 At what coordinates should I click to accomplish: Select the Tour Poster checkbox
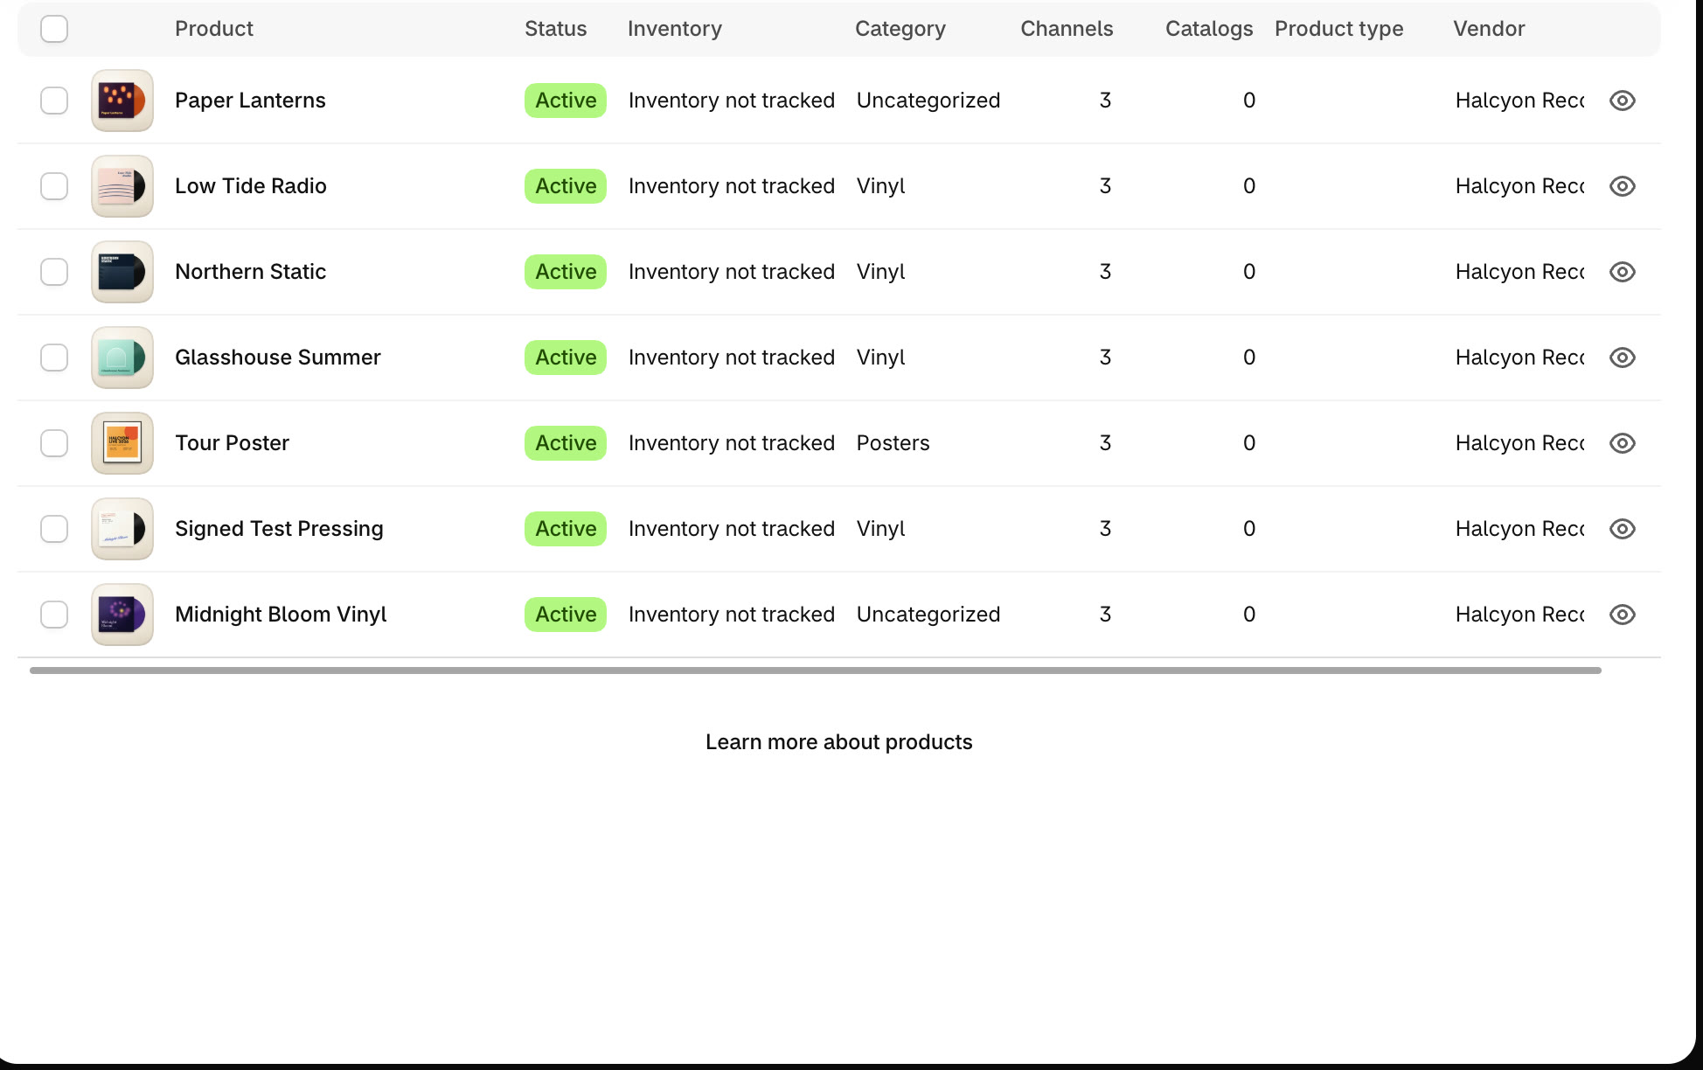pyautogui.click(x=54, y=443)
